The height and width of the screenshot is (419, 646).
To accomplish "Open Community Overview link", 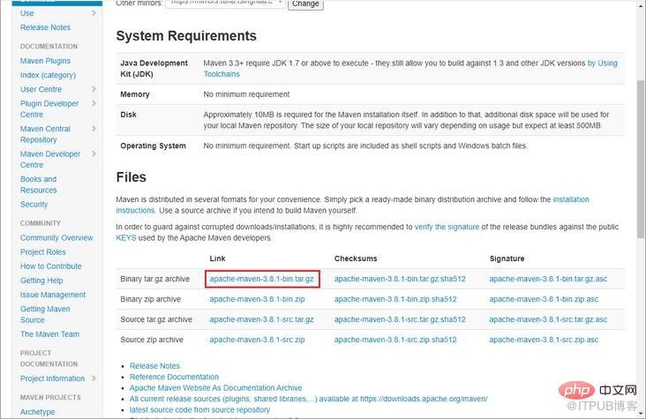I will tap(56, 237).
